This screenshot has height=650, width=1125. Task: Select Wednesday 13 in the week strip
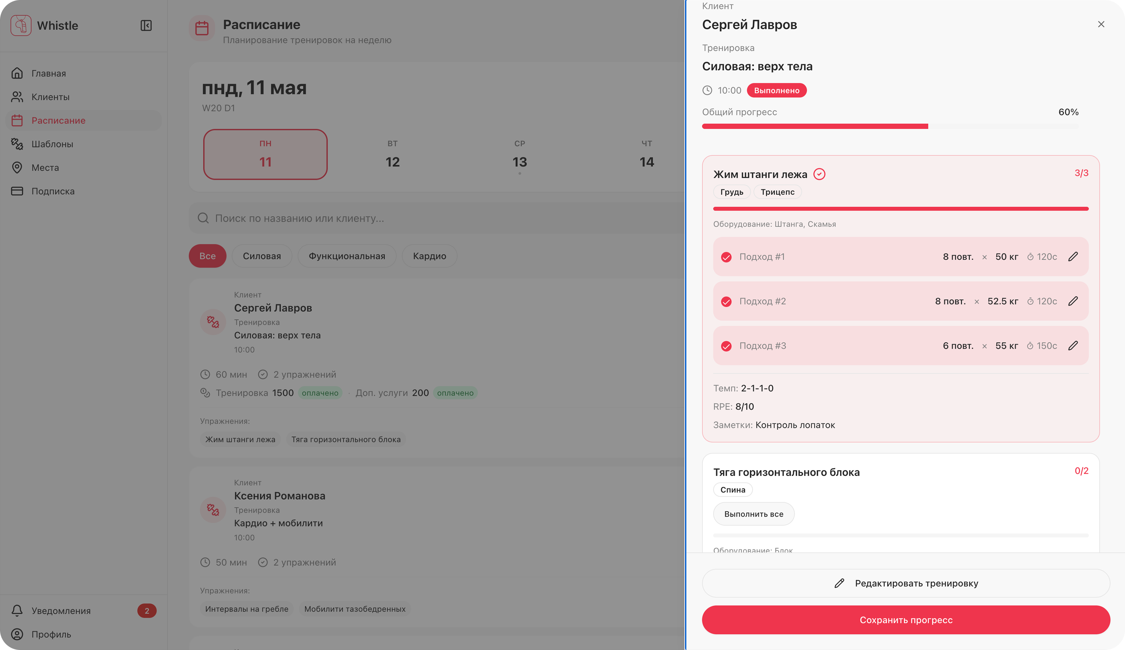point(520,154)
